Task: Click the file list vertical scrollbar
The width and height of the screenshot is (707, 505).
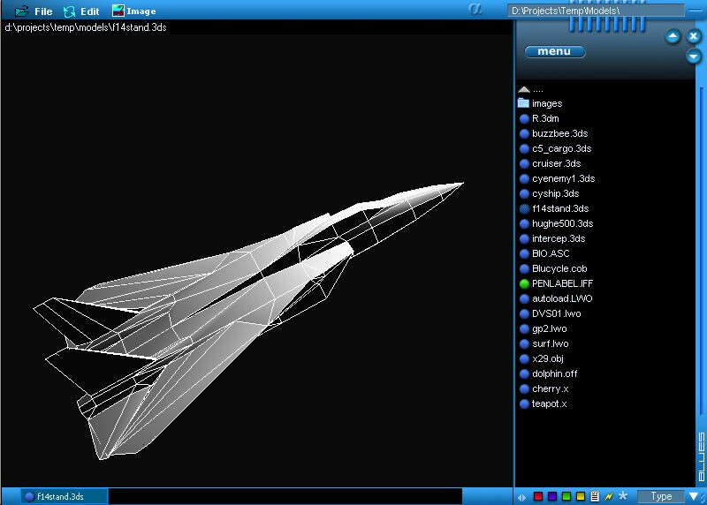Action: click(701, 253)
